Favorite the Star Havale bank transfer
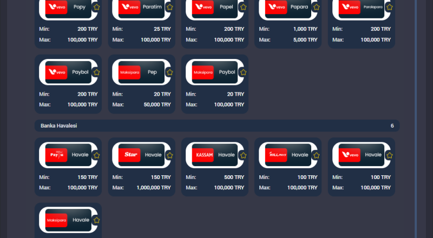The image size is (433, 238). (169, 155)
